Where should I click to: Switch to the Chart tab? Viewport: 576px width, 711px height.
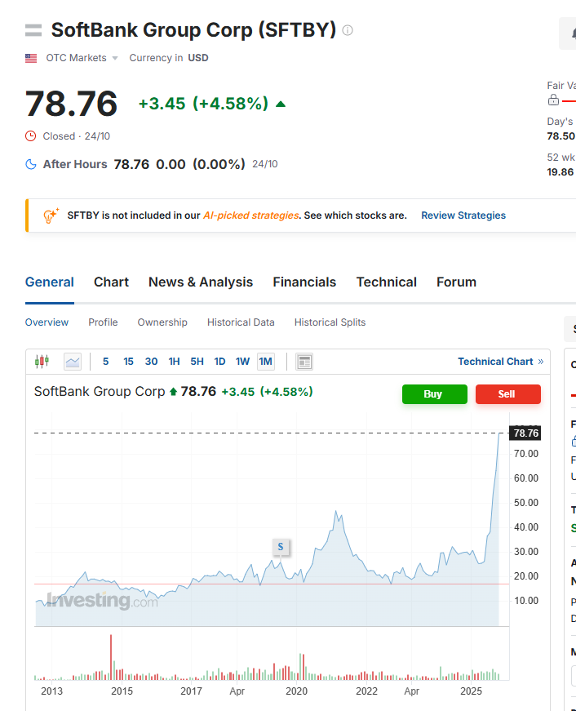pyautogui.click(x=111, y=282)
